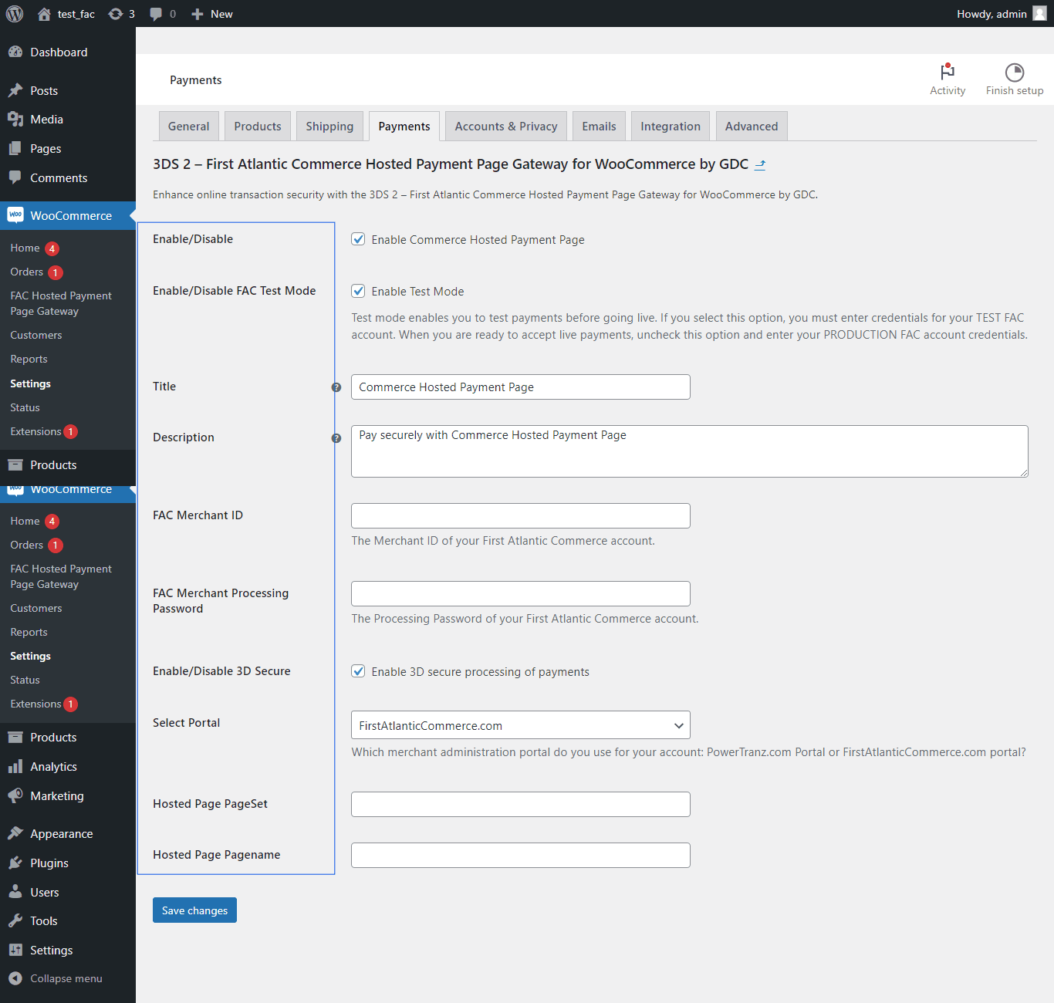The width and height of the screenshot is (1054, 1003).
Task: Select the Comments icon in sidebar
Action: point(16,177)
